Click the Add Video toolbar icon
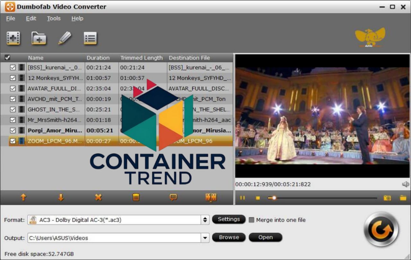The width and height of the screenshot is (411, 260). (13, 38)
